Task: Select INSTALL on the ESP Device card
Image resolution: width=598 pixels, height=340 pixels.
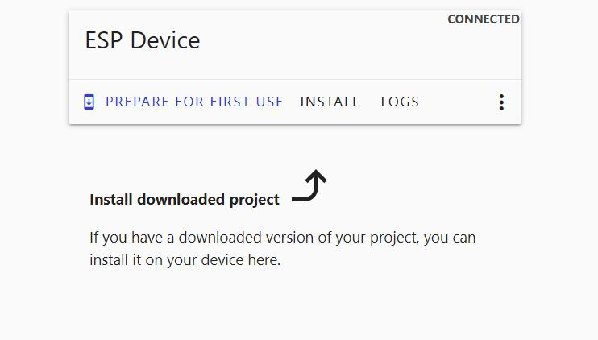Action: coord(330,102)
